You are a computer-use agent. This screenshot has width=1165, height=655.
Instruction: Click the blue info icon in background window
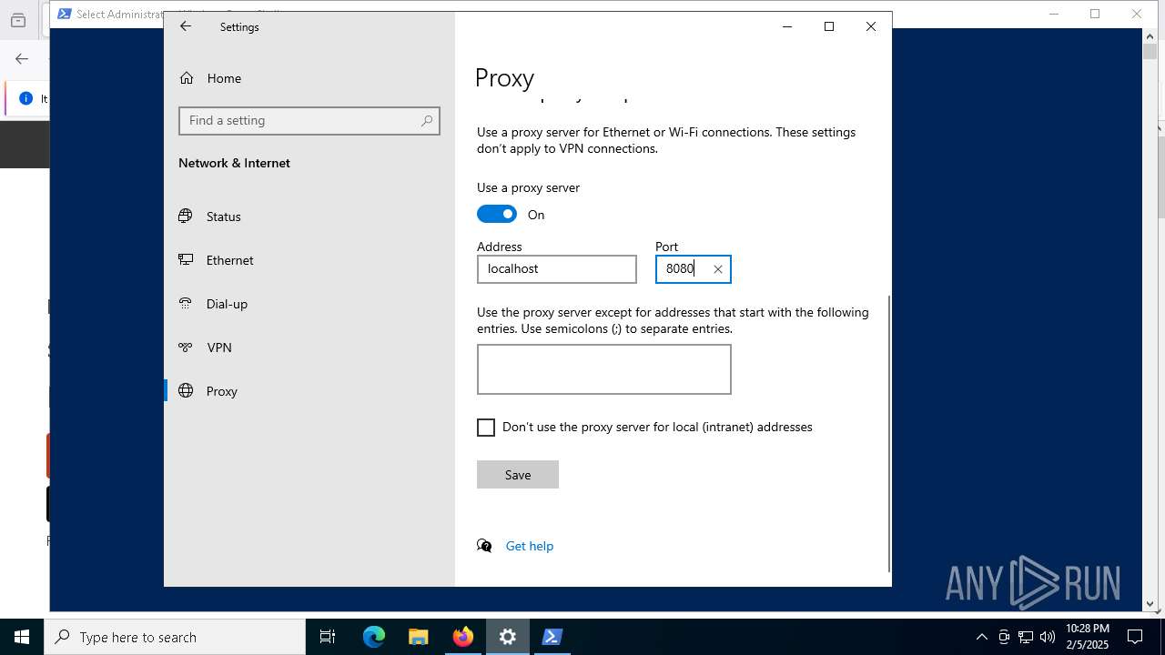[25, 98]
